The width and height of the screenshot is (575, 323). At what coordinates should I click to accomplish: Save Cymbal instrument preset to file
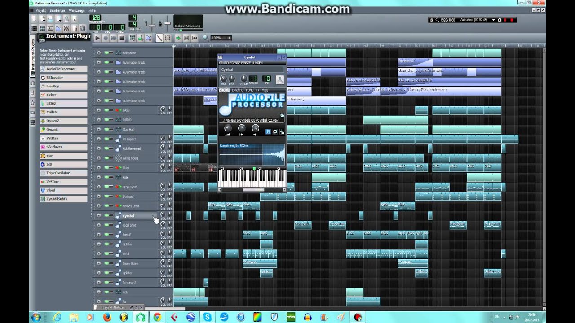point(280,80)
